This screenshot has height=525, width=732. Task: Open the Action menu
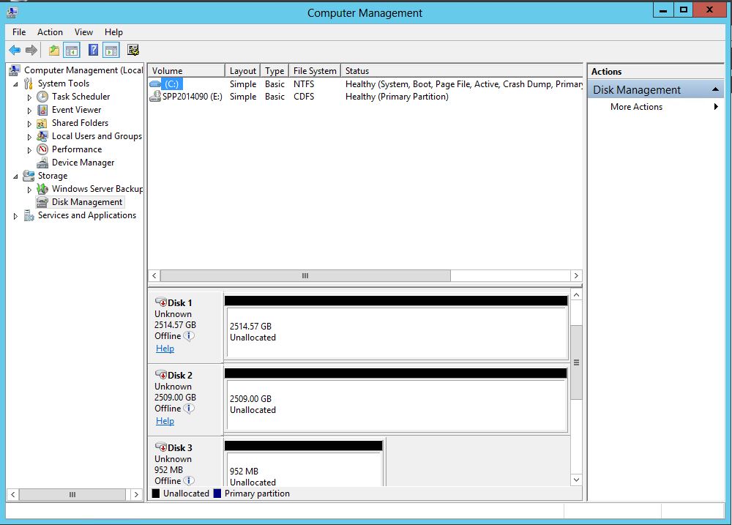50,32
